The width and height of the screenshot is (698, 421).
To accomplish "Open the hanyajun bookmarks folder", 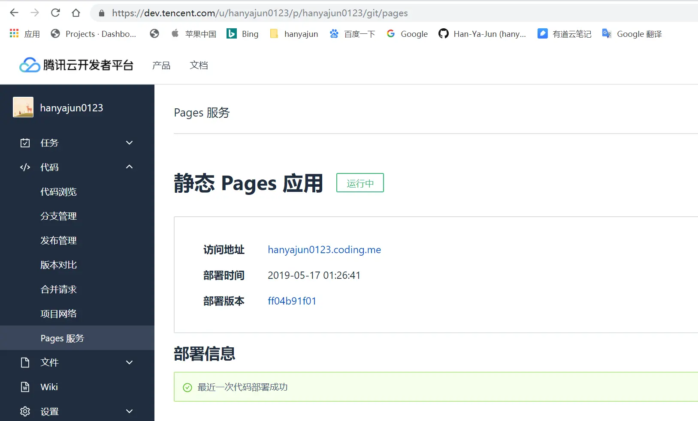I will point(294,34).
